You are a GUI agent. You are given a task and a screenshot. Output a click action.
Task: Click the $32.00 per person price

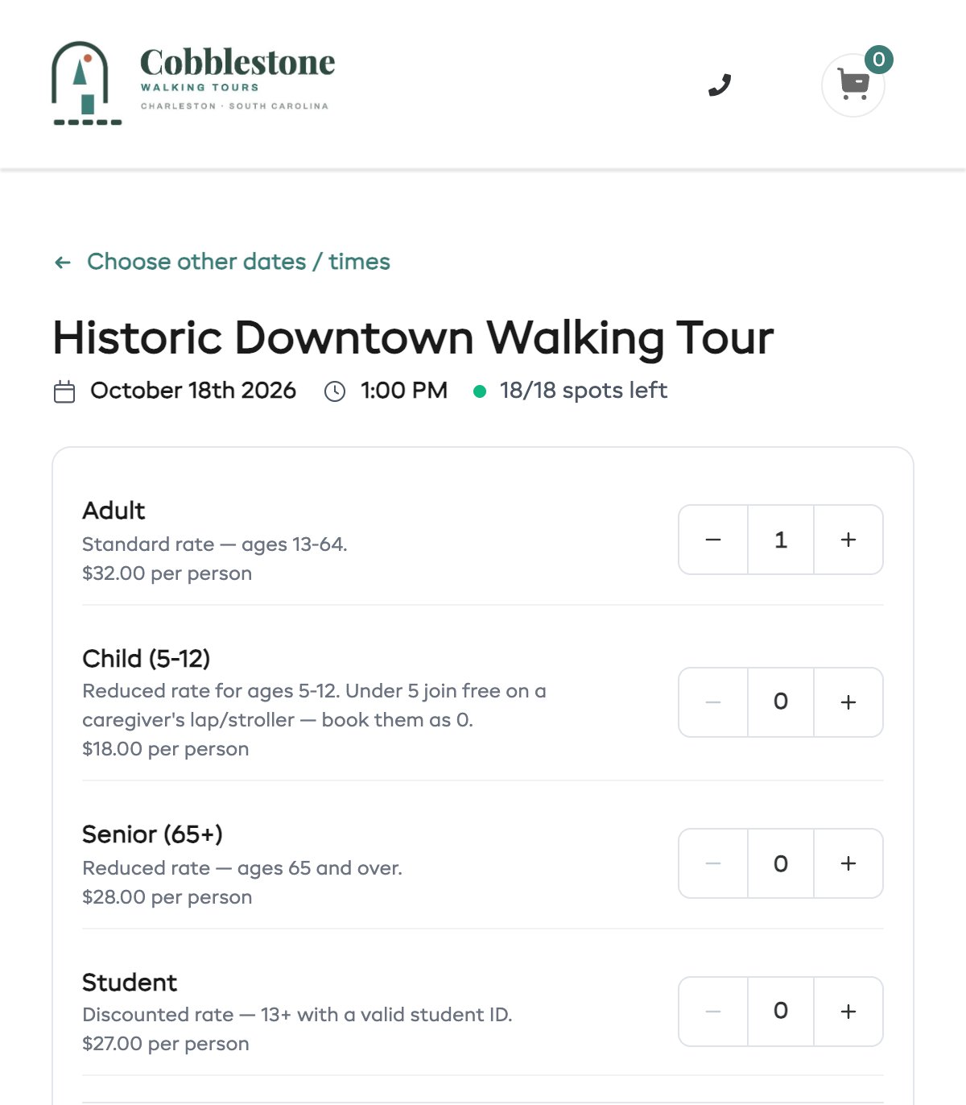[x=167, y=573]
